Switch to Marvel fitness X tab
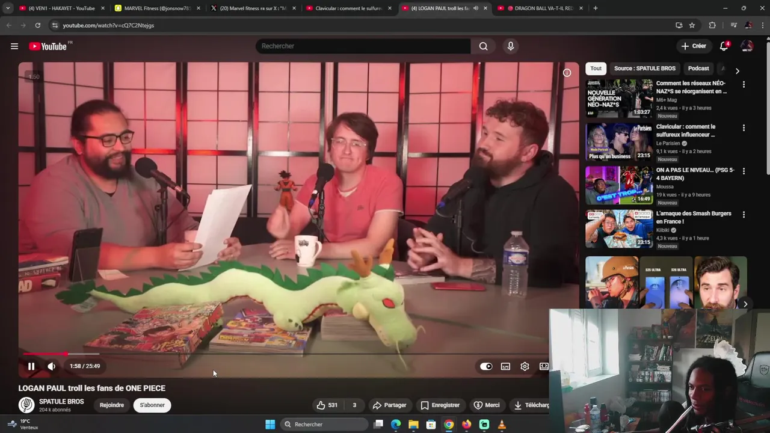This screenshot has height=433, width=770. 253,8
